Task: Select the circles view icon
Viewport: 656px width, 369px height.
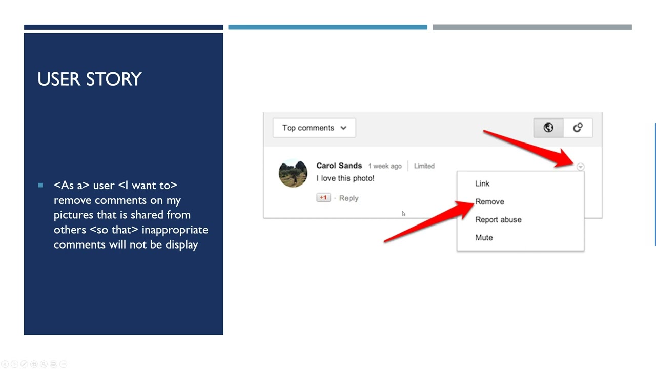Action: (x=578, y=128)
